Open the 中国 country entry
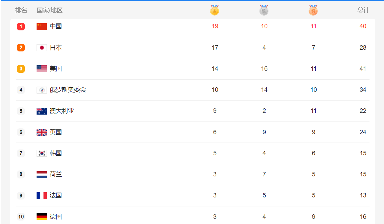The height and width of the screenshot is (224, 384). pos(56,26)
